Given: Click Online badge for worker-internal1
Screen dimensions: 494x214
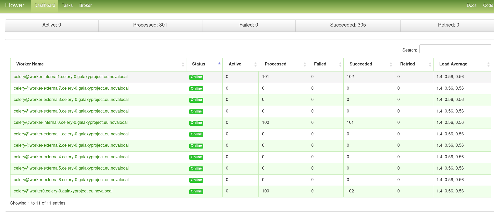Looking at the screenshot, I should tap(196, 77).
